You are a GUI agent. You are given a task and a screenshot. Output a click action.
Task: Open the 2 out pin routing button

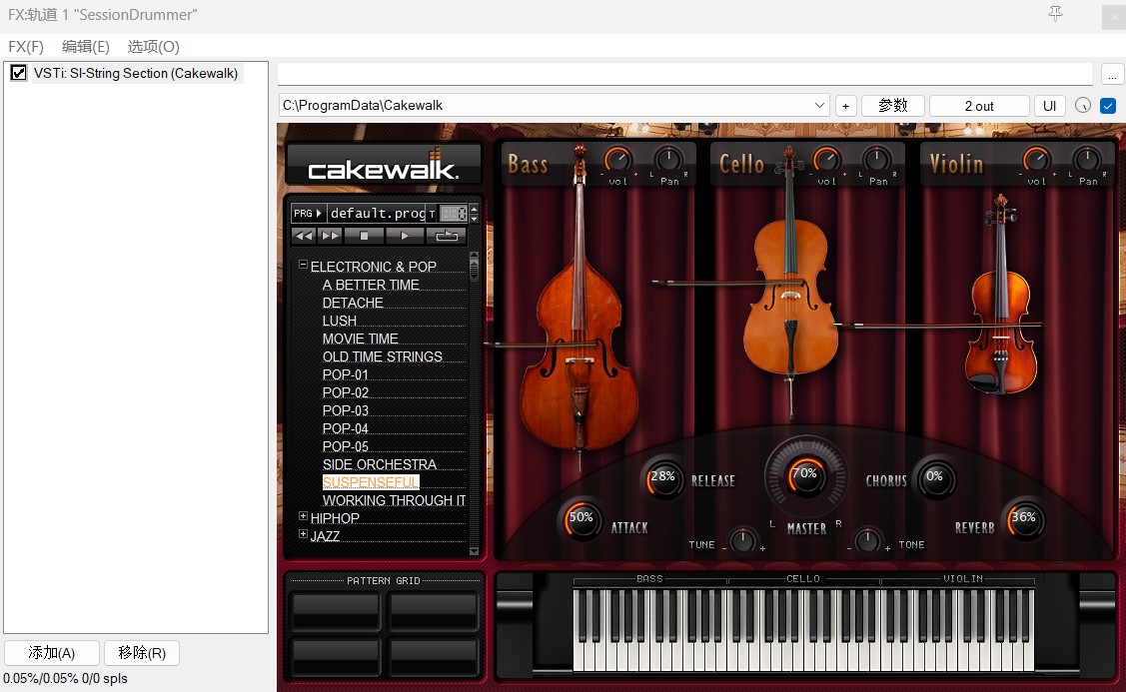click(979, 106)
